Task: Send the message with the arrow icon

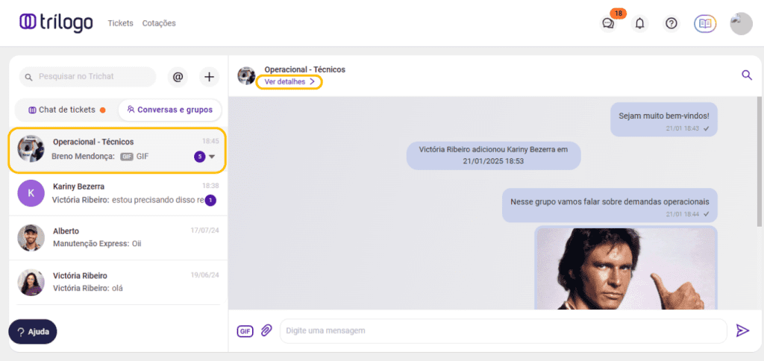Action: [742, 331]
